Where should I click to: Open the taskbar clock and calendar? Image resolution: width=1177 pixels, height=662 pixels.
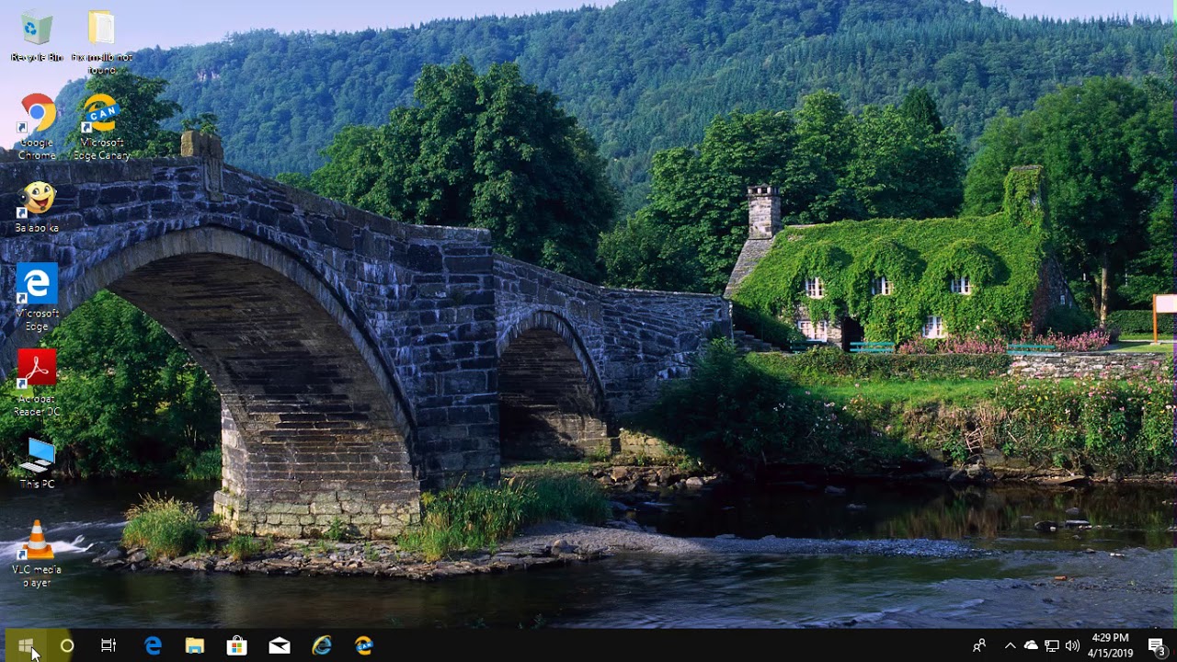tap(1111, 645)
